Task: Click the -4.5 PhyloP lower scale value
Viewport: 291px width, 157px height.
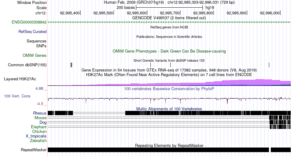Action: (40, 104)
